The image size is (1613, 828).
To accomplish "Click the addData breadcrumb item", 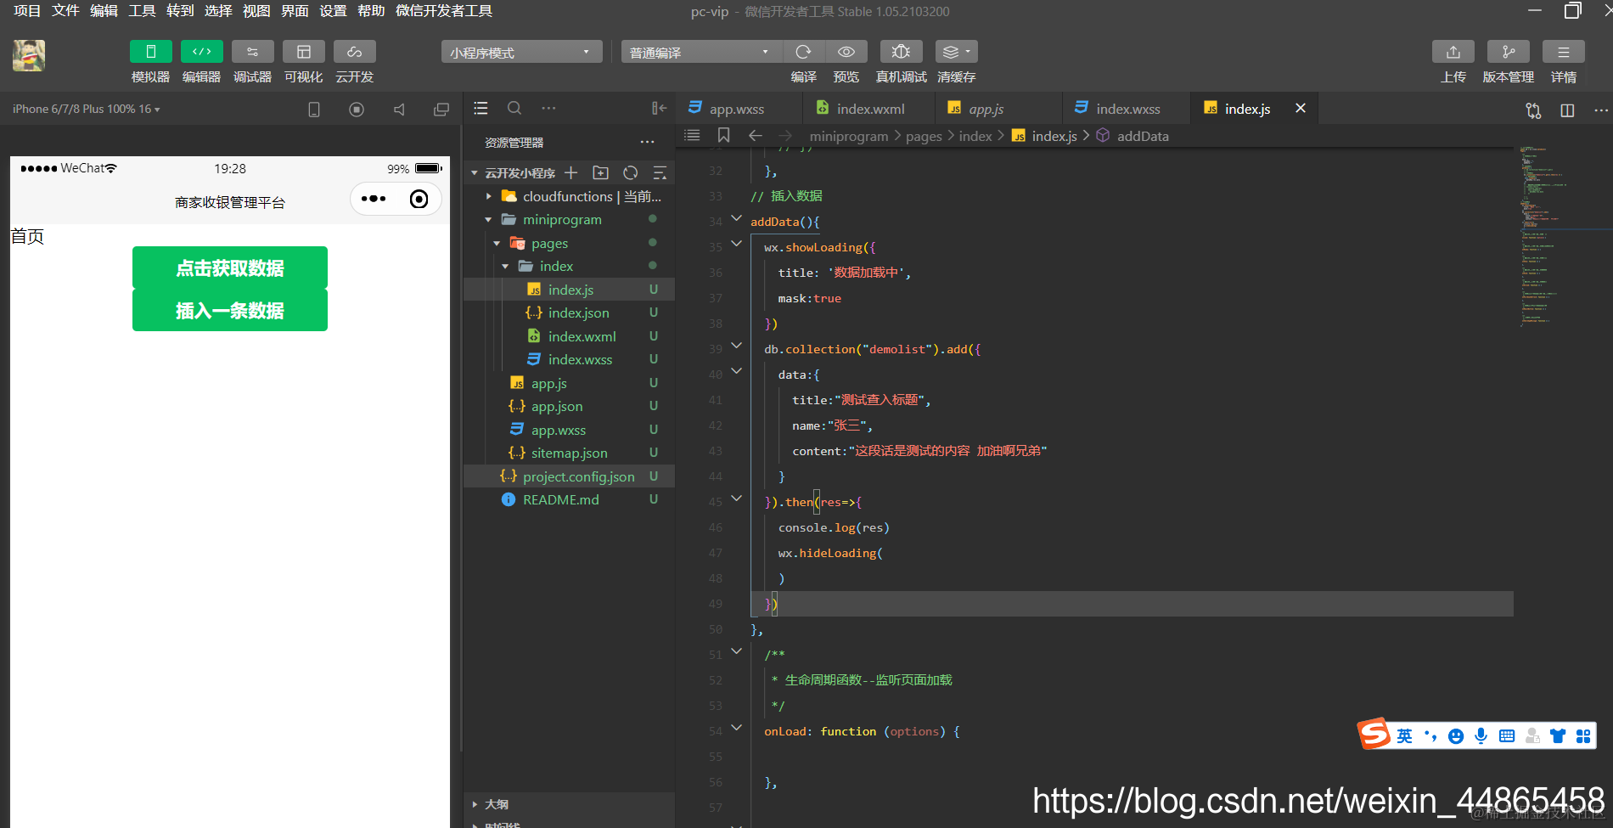I will [1143, 136].
